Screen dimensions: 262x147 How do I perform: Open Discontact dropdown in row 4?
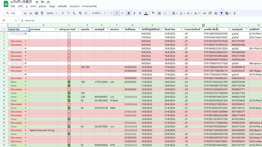(26, 41)
